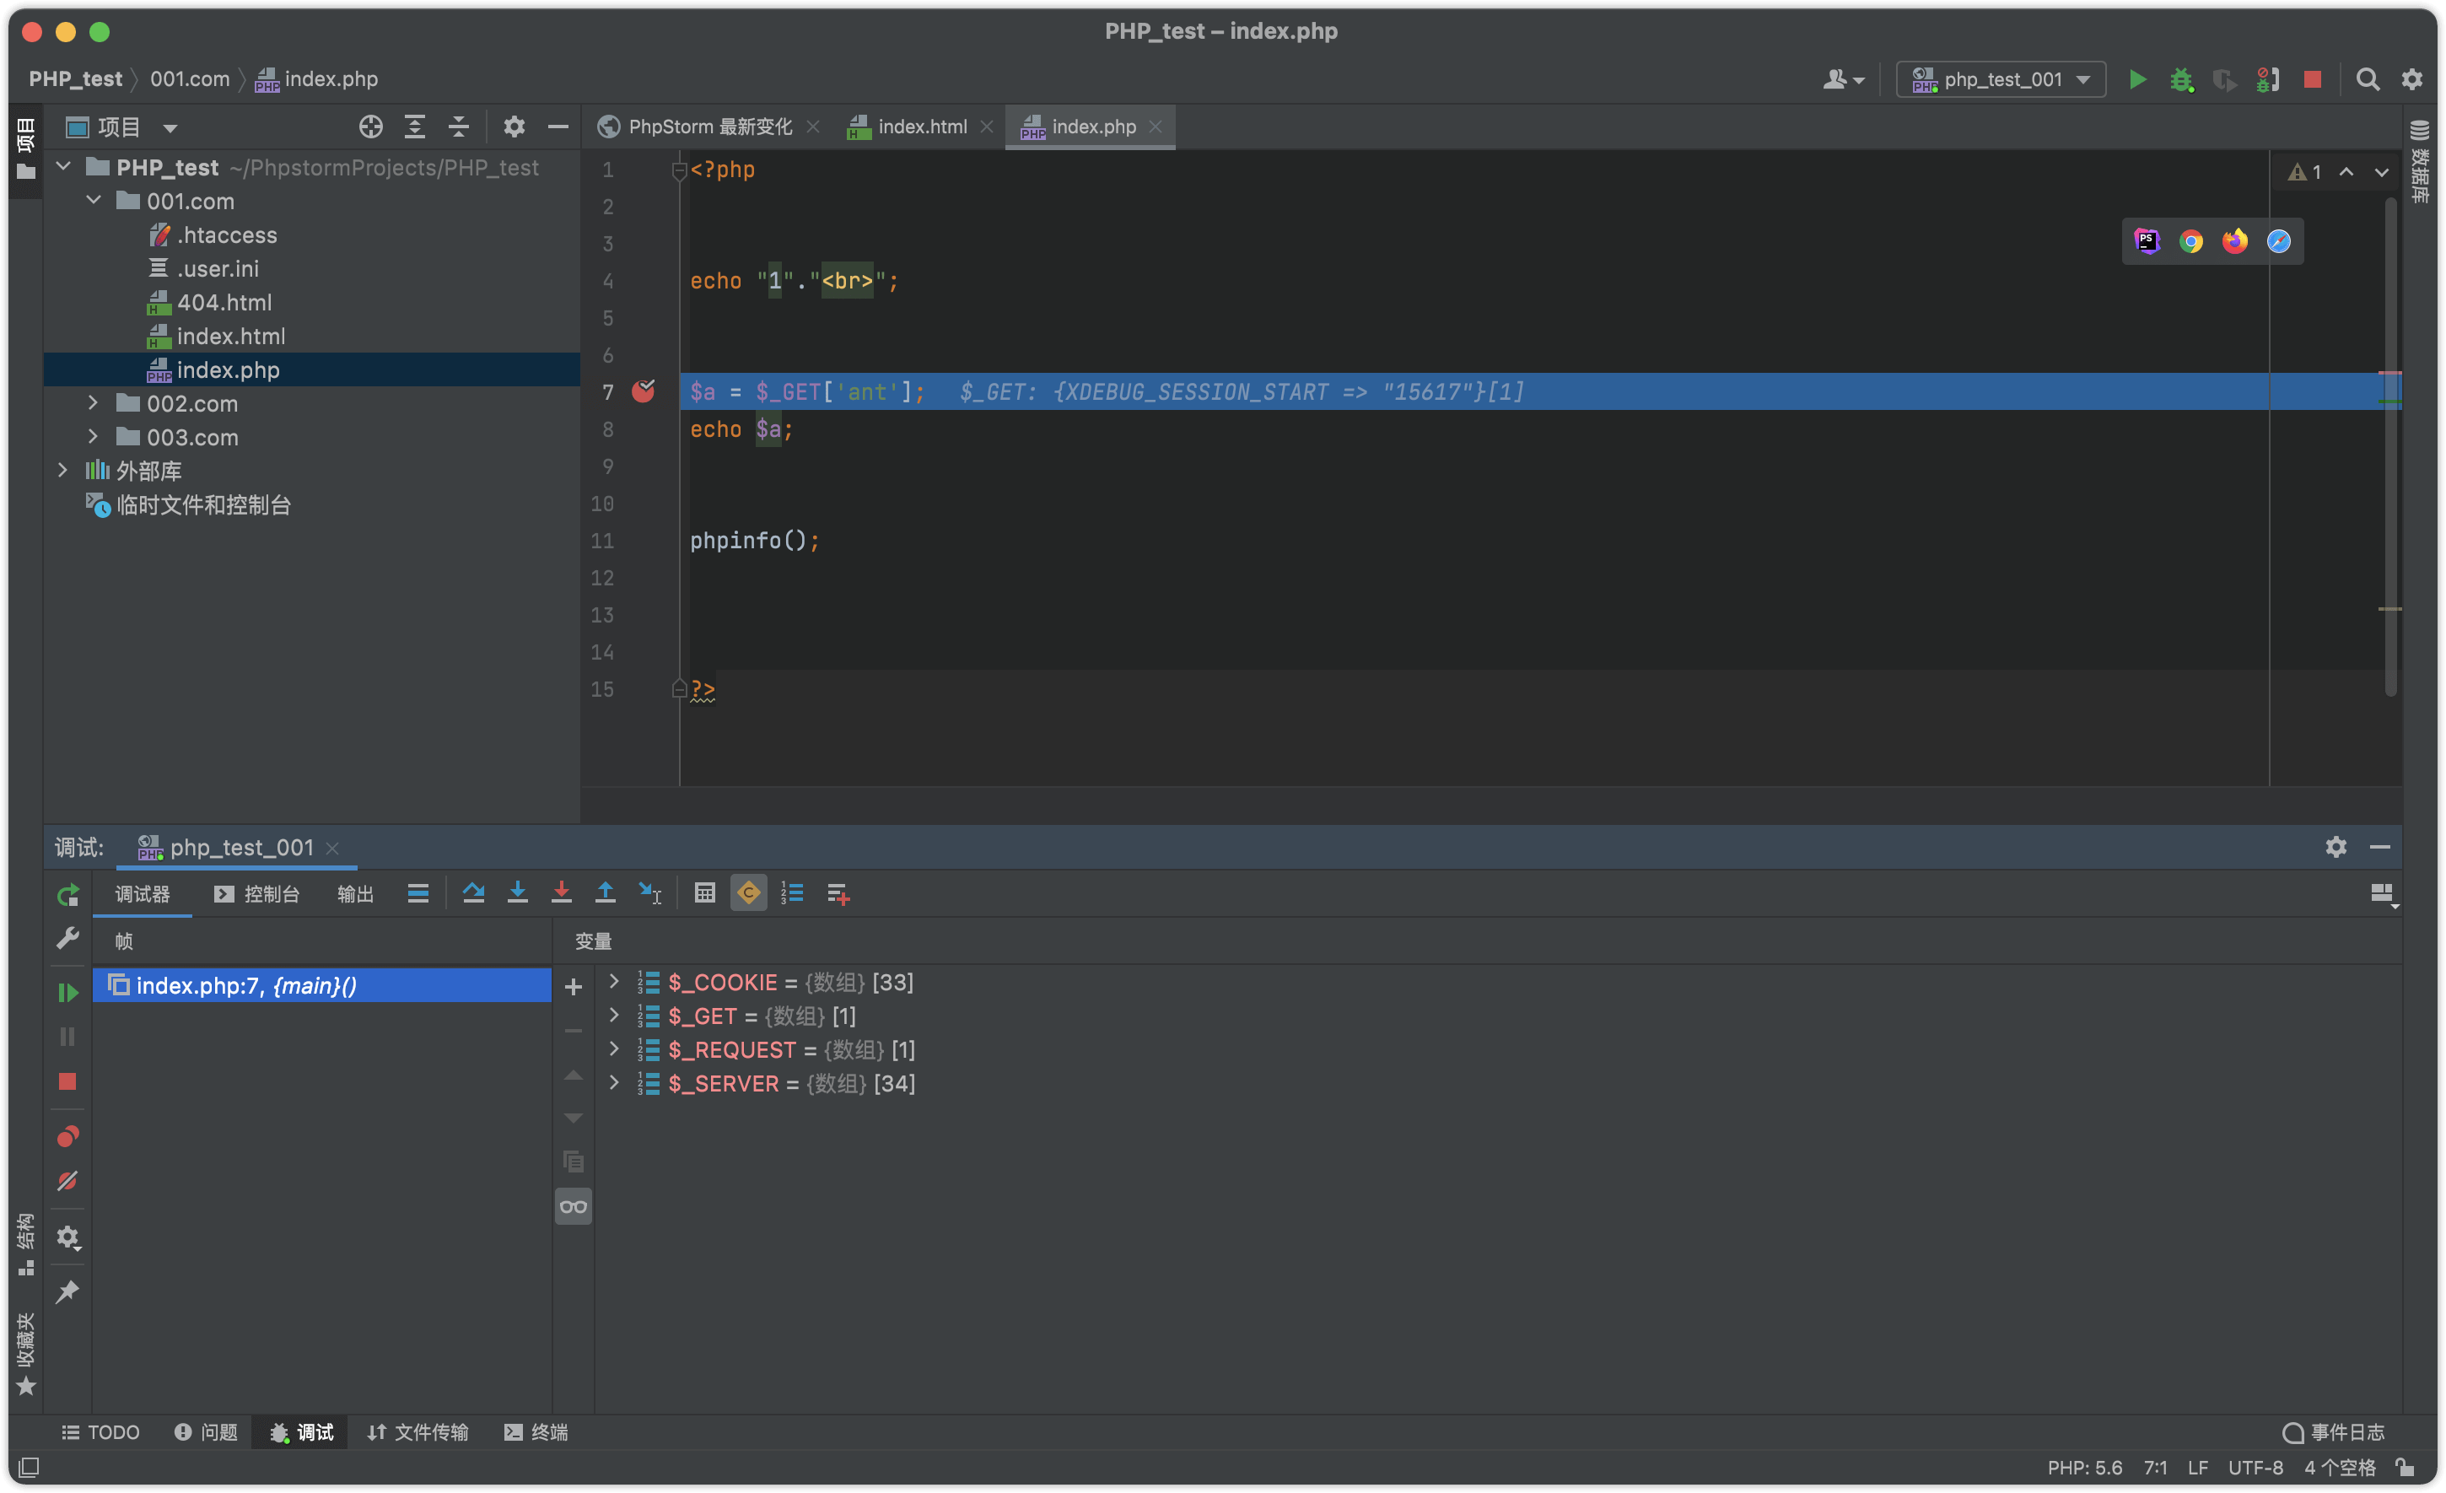Open page in Firefox browser
The height and width of the screenshot is (1493, 2446).
coord(2234,241)
